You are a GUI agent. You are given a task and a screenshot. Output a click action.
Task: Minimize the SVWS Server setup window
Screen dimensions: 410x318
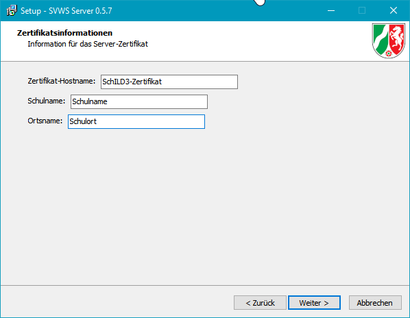[x=331, y=11]
